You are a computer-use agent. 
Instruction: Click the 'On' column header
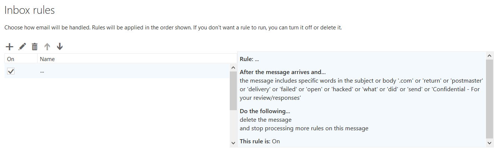click(21, 59)
